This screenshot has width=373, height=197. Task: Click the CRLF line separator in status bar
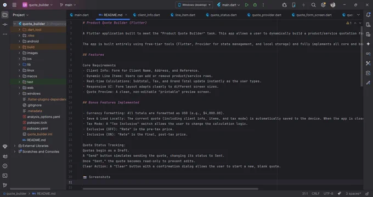[315, 193]
